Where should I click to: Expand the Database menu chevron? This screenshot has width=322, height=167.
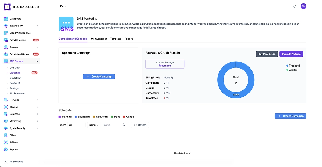point(37,114)
